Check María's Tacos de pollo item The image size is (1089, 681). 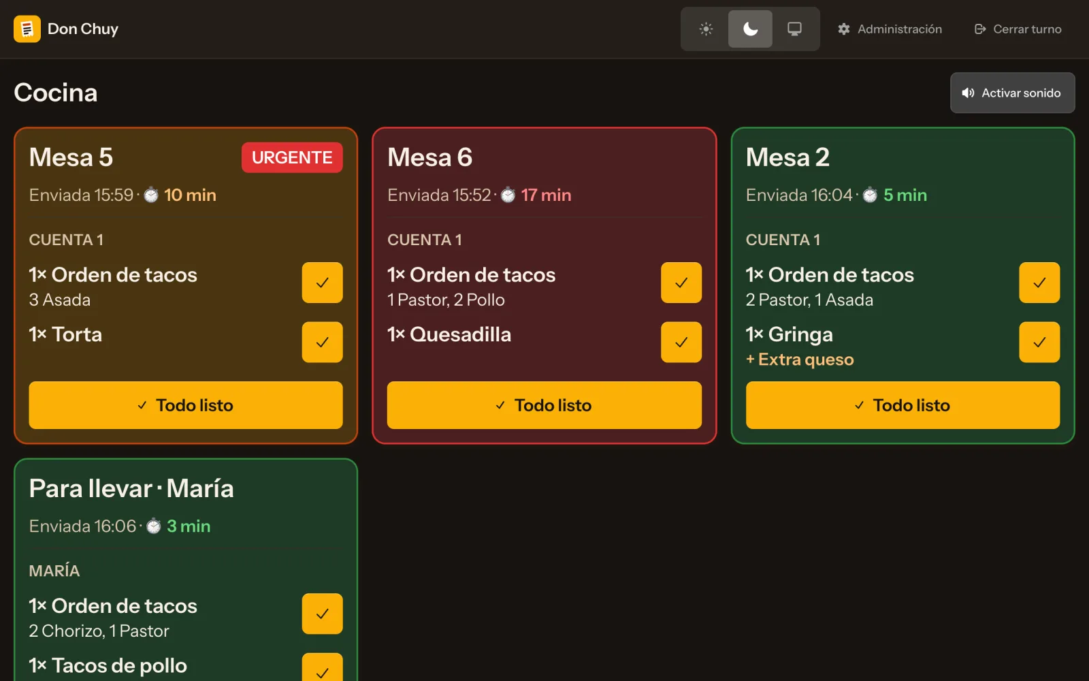pos(322,667)
